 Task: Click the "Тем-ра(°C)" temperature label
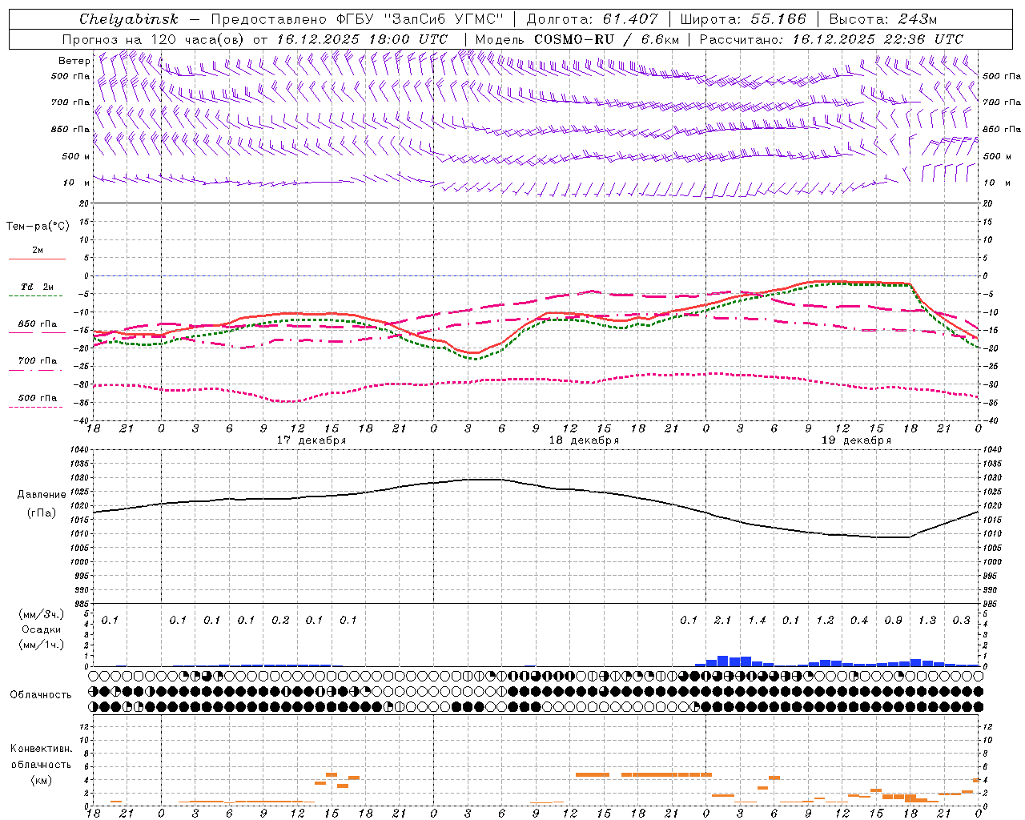point(38,227)
